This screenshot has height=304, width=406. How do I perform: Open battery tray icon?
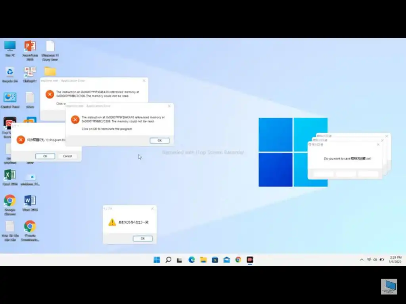click(382, 260)
